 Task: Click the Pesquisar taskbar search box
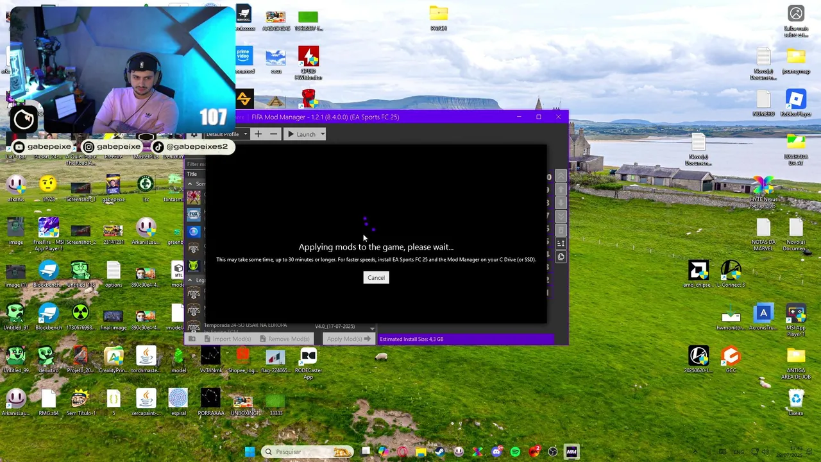click(x=308, y=452)
